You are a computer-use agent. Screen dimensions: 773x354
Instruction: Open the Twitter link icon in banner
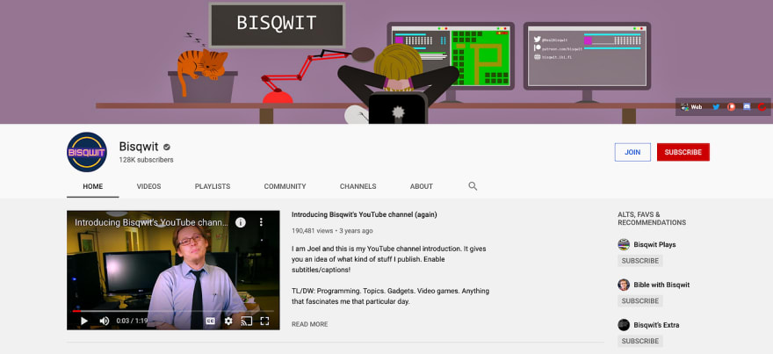point(716,106)
